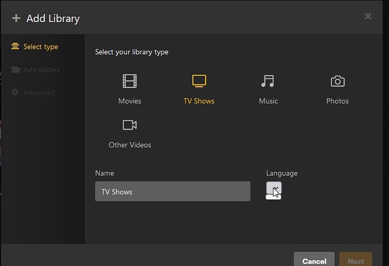Select the Movies film strip icon

click(x=130, y=81)
